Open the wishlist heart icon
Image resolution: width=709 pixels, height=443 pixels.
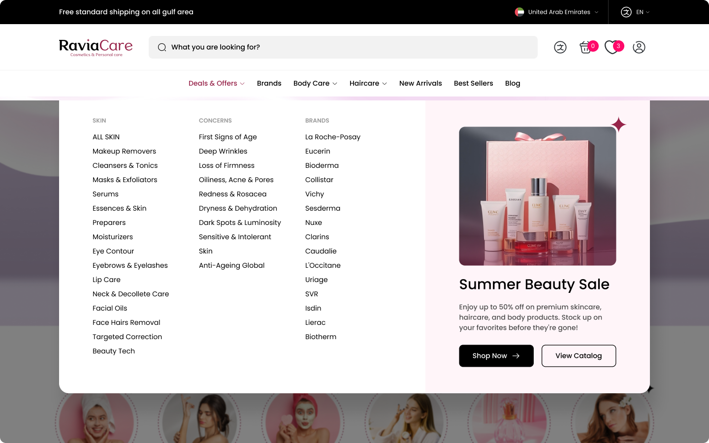coord(612,47)
